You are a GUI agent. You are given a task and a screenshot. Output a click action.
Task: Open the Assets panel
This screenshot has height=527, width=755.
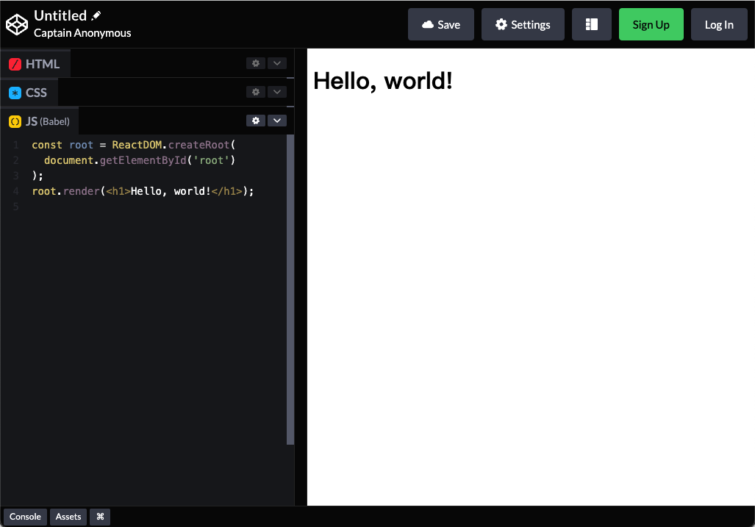point(68,517)
